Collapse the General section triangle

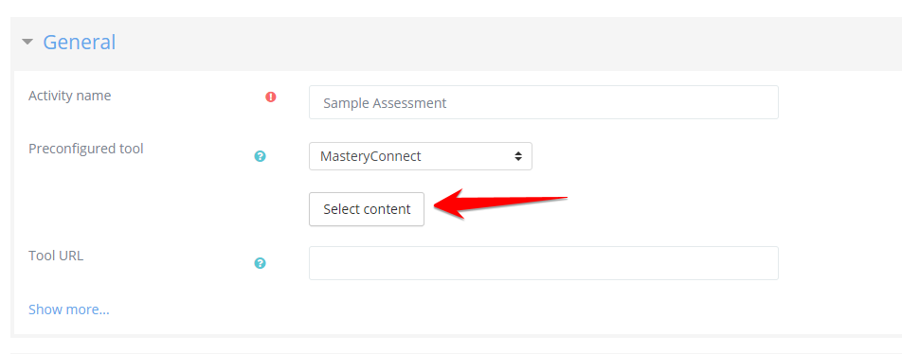click(x=27, y=42)
